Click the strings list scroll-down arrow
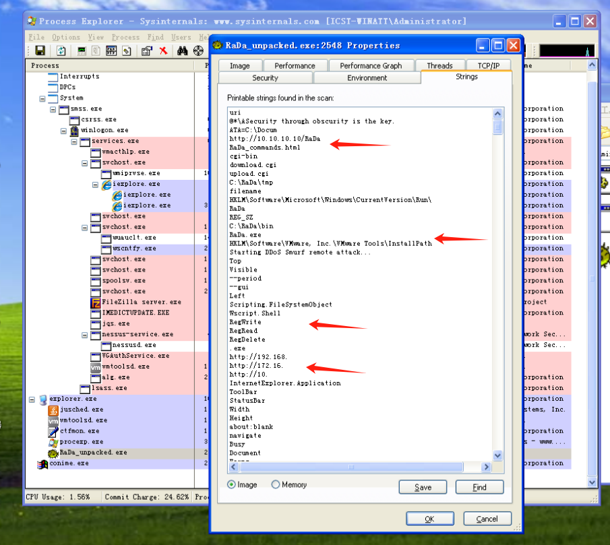The height and width of the screenshot is (545, 610). [497, 455]
